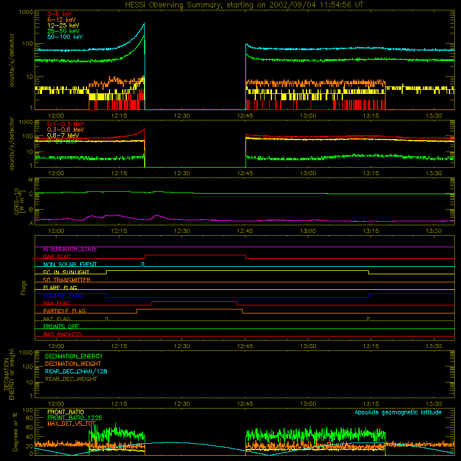461x461 pixels.
Task: Click the GOES-10 axis label
Action: tap(18, 201)
